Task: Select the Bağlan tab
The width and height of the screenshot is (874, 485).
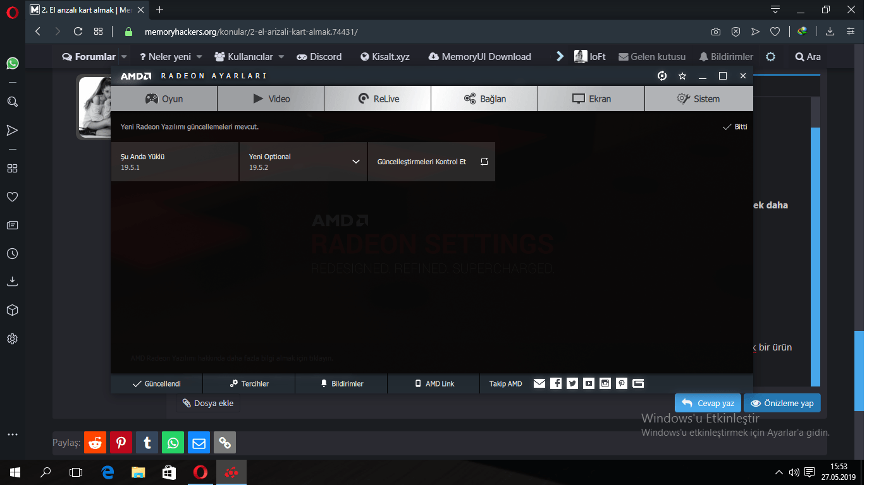Action: pyautogui.click(x=484, y=99)
